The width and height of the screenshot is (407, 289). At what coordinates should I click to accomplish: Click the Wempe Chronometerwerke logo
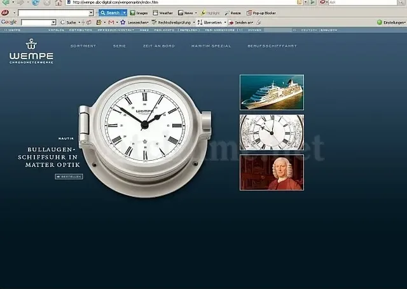(31, 51)
